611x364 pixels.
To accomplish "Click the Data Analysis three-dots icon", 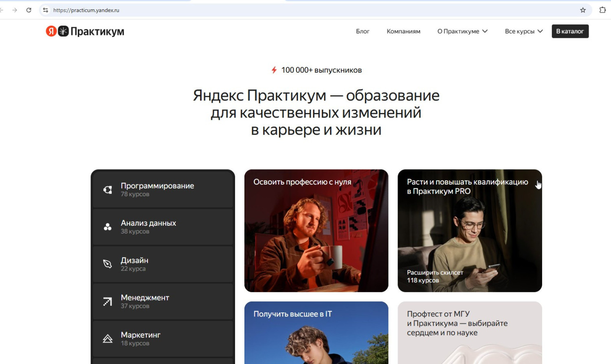I will (x=108, y=227).
